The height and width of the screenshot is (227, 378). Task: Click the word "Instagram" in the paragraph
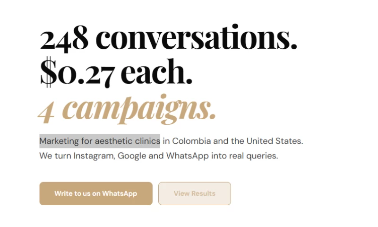click(x=94, y=156)
